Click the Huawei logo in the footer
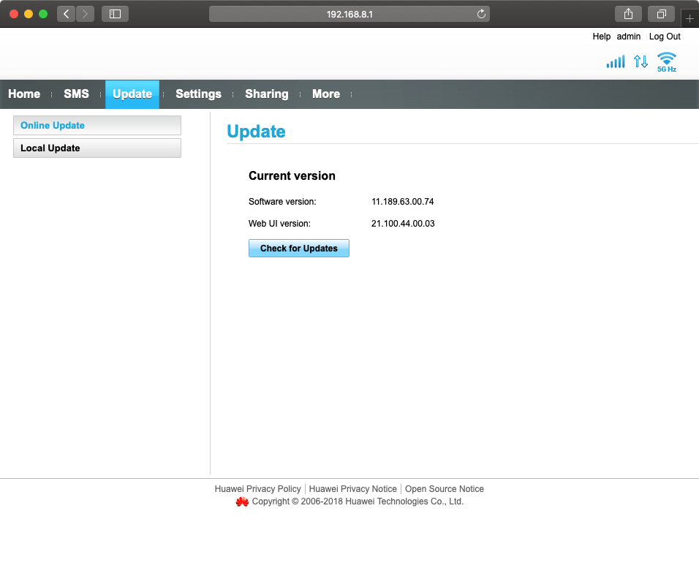699x568 pixels. pyautogui.click(x=242, y=501)
